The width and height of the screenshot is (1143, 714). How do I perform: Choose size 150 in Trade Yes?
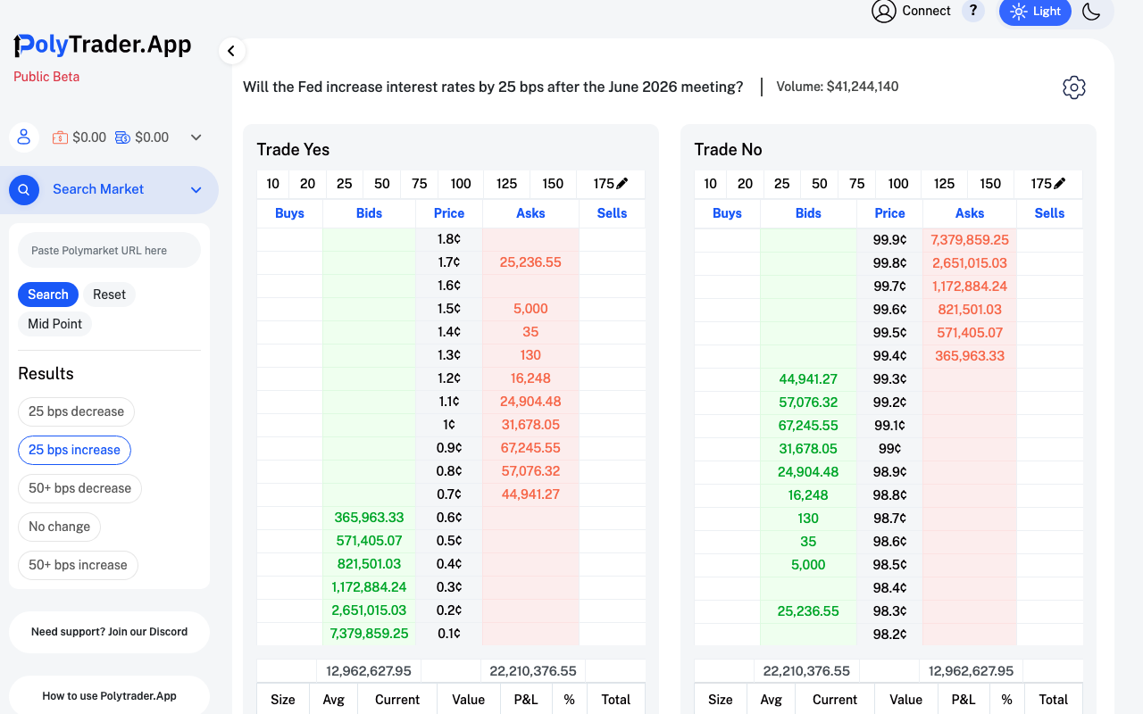pos(553,184)
